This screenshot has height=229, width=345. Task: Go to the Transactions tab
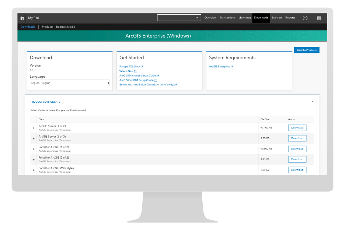click(227, 18)
